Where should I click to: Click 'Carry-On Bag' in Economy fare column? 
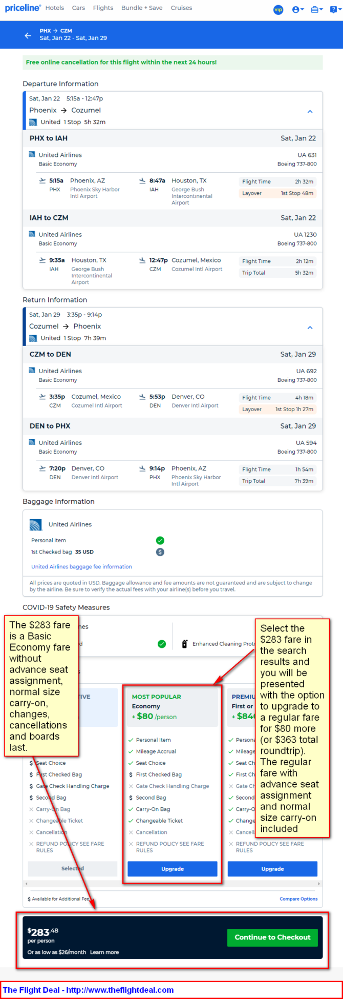tap(153, 809)
